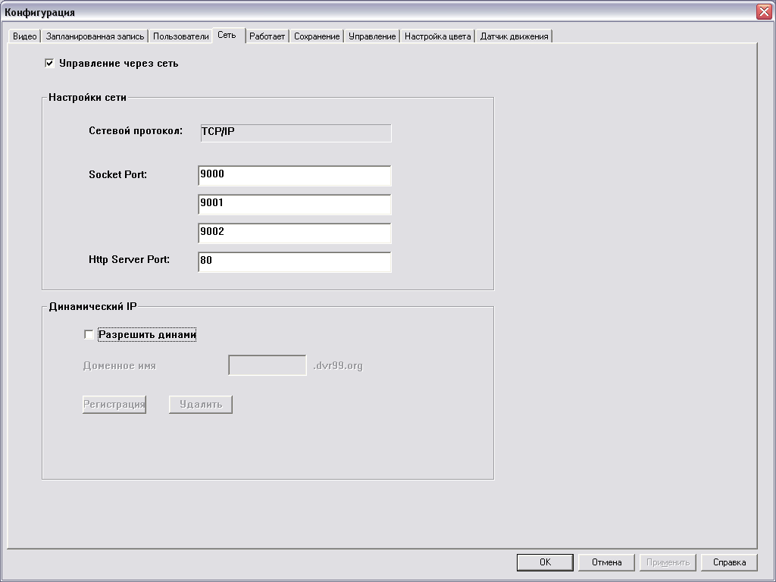Switch to the Видео tab
This screenshot has width=776, height=582.
click(x=24, y=36)
